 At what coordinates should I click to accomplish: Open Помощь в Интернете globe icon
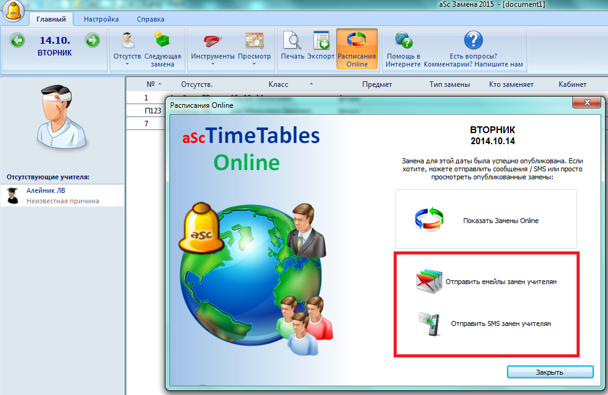(x=403, y=40)
